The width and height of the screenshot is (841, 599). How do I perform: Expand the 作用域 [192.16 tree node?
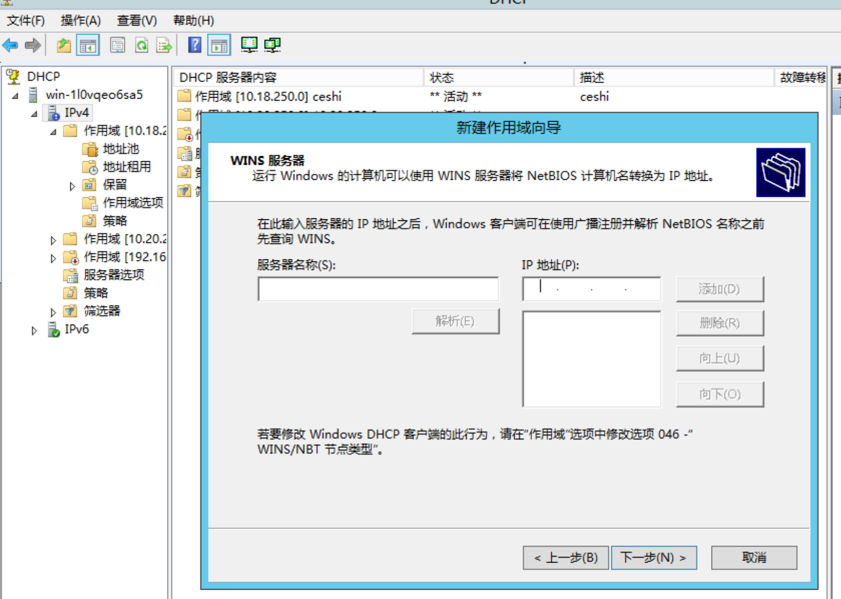point(53,258)
